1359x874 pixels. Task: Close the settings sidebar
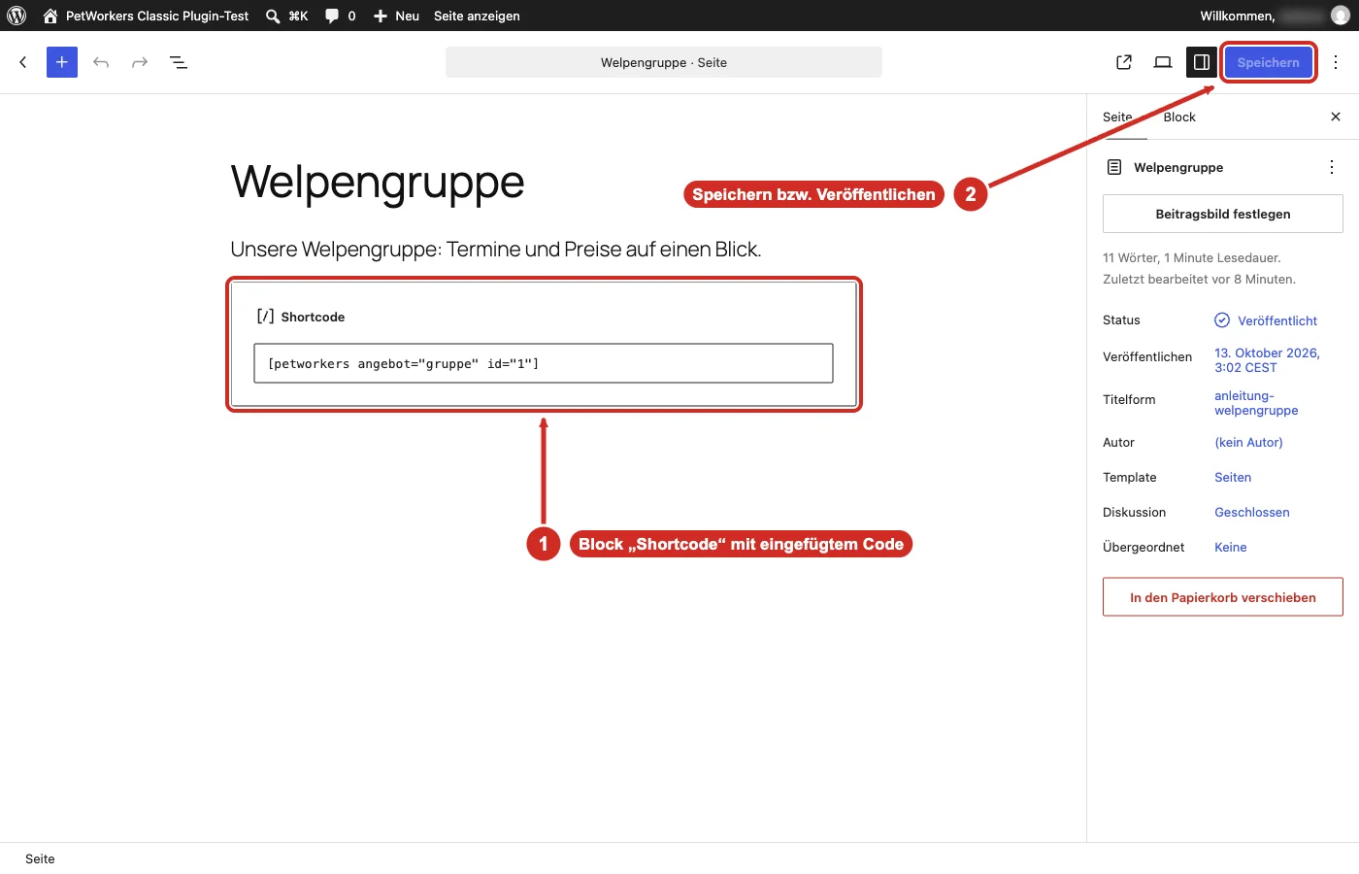tap(1336, 117)
